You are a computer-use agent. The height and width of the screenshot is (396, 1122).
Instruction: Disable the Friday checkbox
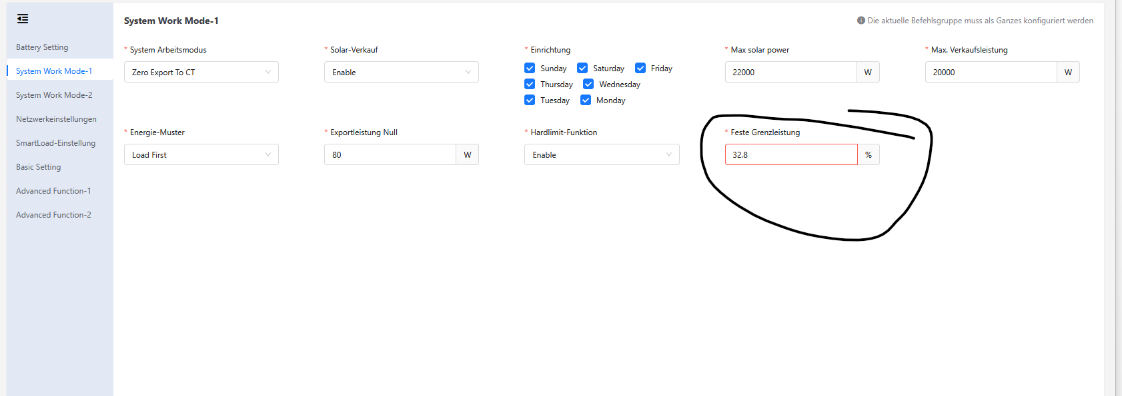640,68
